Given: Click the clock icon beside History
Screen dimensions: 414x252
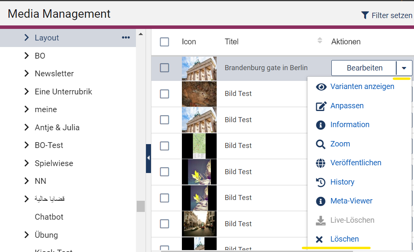Looking at the screenshot, I should (321, 182).
